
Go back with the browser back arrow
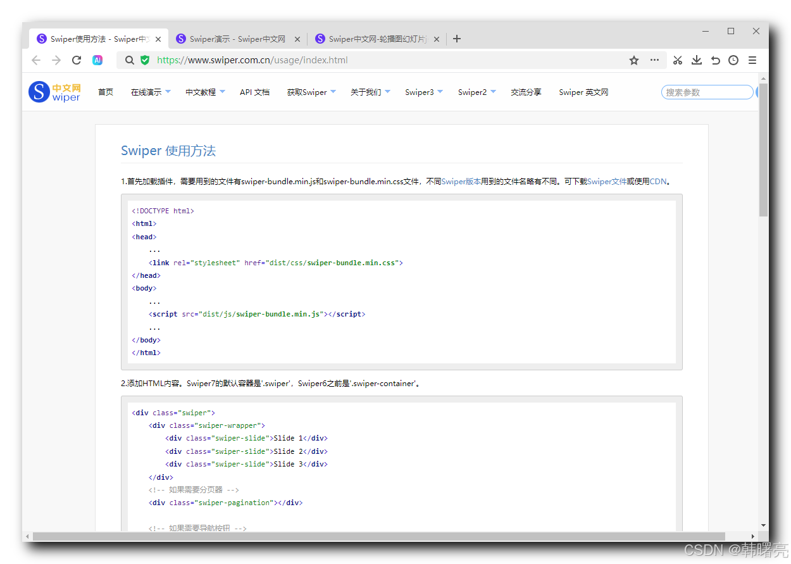point(36,60)
